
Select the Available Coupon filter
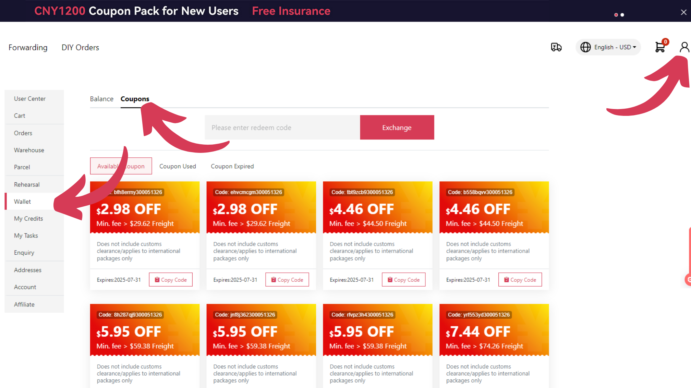pyautogui.click(x=121, y=166)
